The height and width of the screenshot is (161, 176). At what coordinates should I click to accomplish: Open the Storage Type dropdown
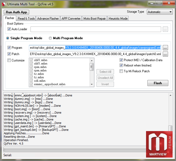(x=160, y=12)
